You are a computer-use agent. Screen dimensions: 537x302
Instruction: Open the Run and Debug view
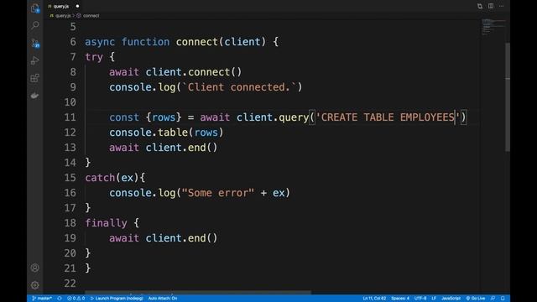[35, 60]
